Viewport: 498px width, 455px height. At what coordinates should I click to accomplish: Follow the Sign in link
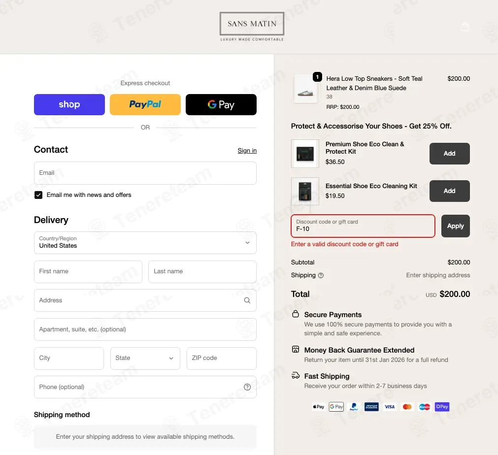pyautogui.click(x=247, y=151)
